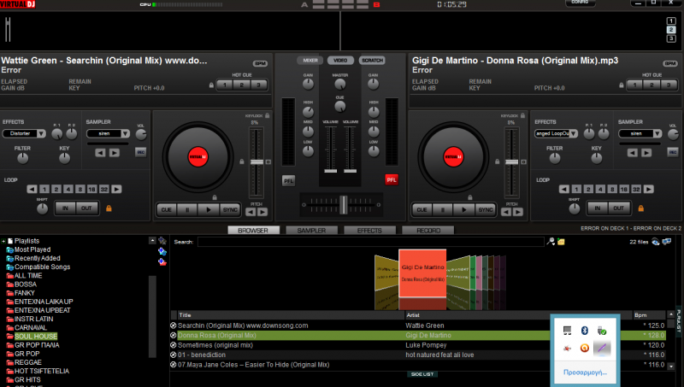The height and width of the screenshot is (387, 684).
Task: Click the yellow loop lock icon on left deck
Action: point(109,208)
